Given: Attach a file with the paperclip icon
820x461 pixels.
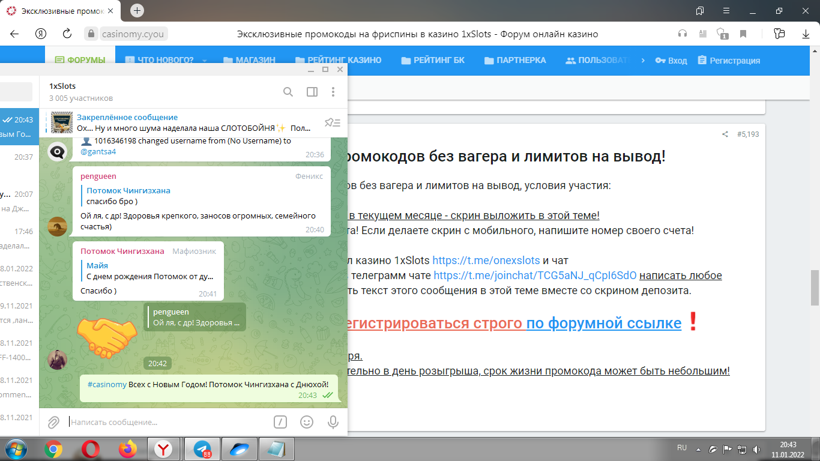Looking at the screenshot, I should click(x=53, y=422).
